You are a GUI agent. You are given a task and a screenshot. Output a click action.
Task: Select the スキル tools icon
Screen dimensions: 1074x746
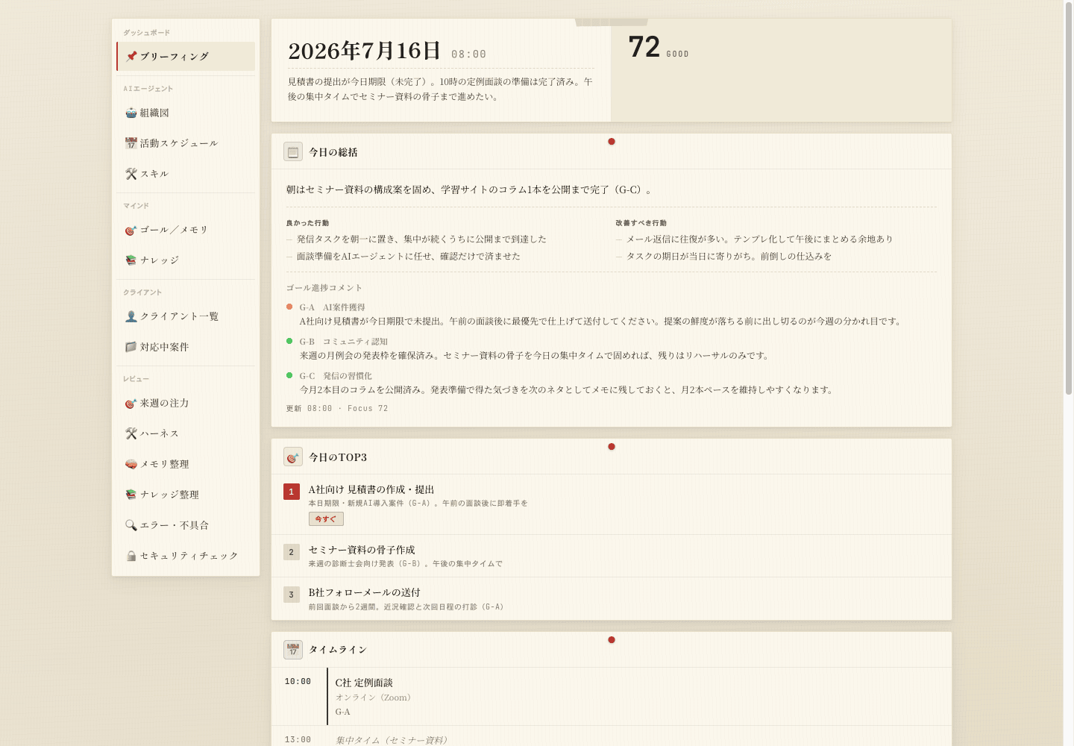[x=131, y=174]
